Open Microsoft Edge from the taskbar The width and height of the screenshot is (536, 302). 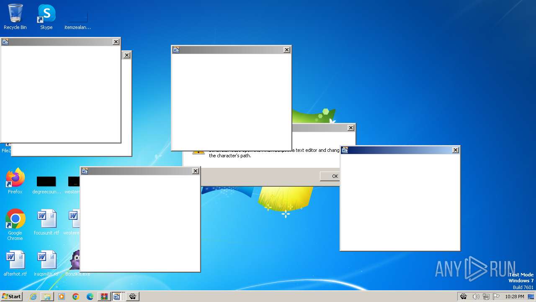(90, 297)
